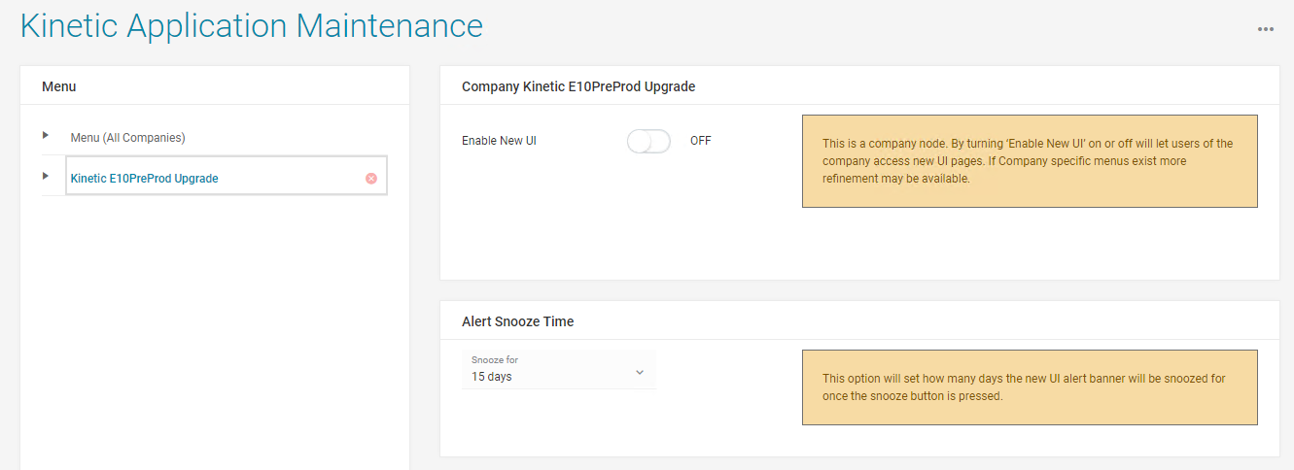1294x470 pixels.
Task: Click the OFF status label beside the switch
Action: point(700,141)
